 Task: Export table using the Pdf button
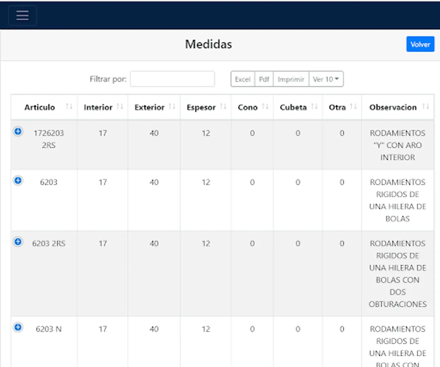[x=264, y=79]
